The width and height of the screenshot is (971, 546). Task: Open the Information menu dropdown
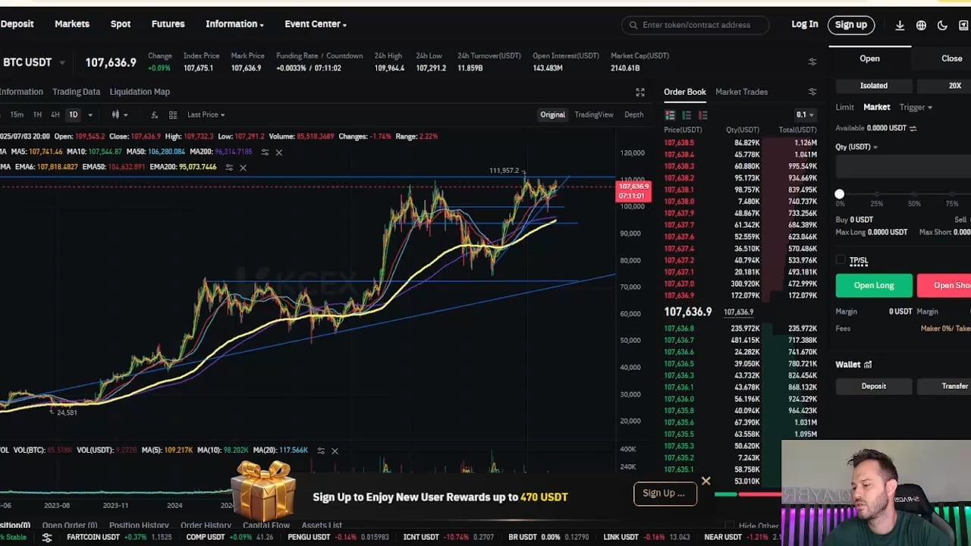[234, 24]
